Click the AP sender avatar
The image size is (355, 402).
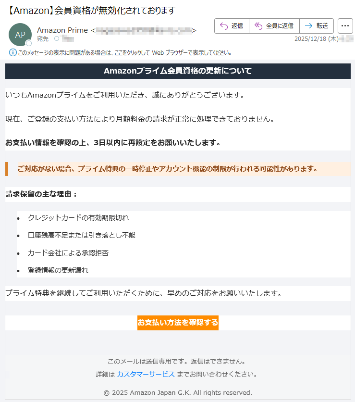tap(20, 35)
